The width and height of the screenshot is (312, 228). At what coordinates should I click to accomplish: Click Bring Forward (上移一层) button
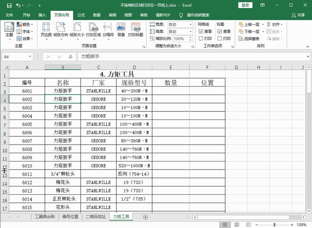[x=249, y=25]
